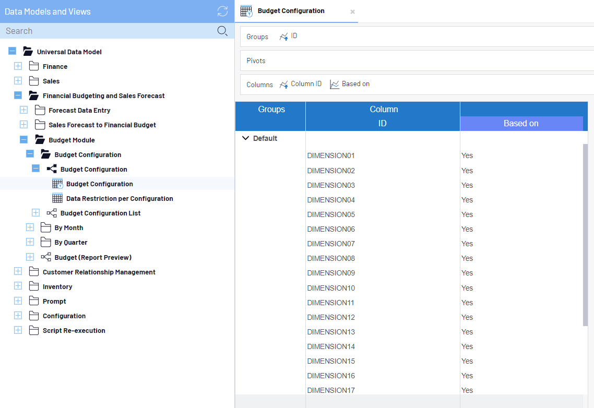Image resolution: width=594 pixels, height=408 pixels.
Task: Click the ID sort icon in Groups row
Action: pyautogui.click(x=283, y=37)
